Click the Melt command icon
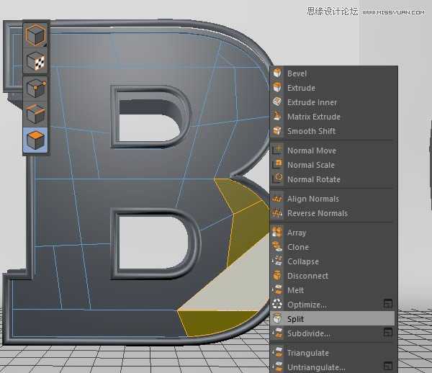The width and height of the screenshot is (432, 373). coord(277,290)
